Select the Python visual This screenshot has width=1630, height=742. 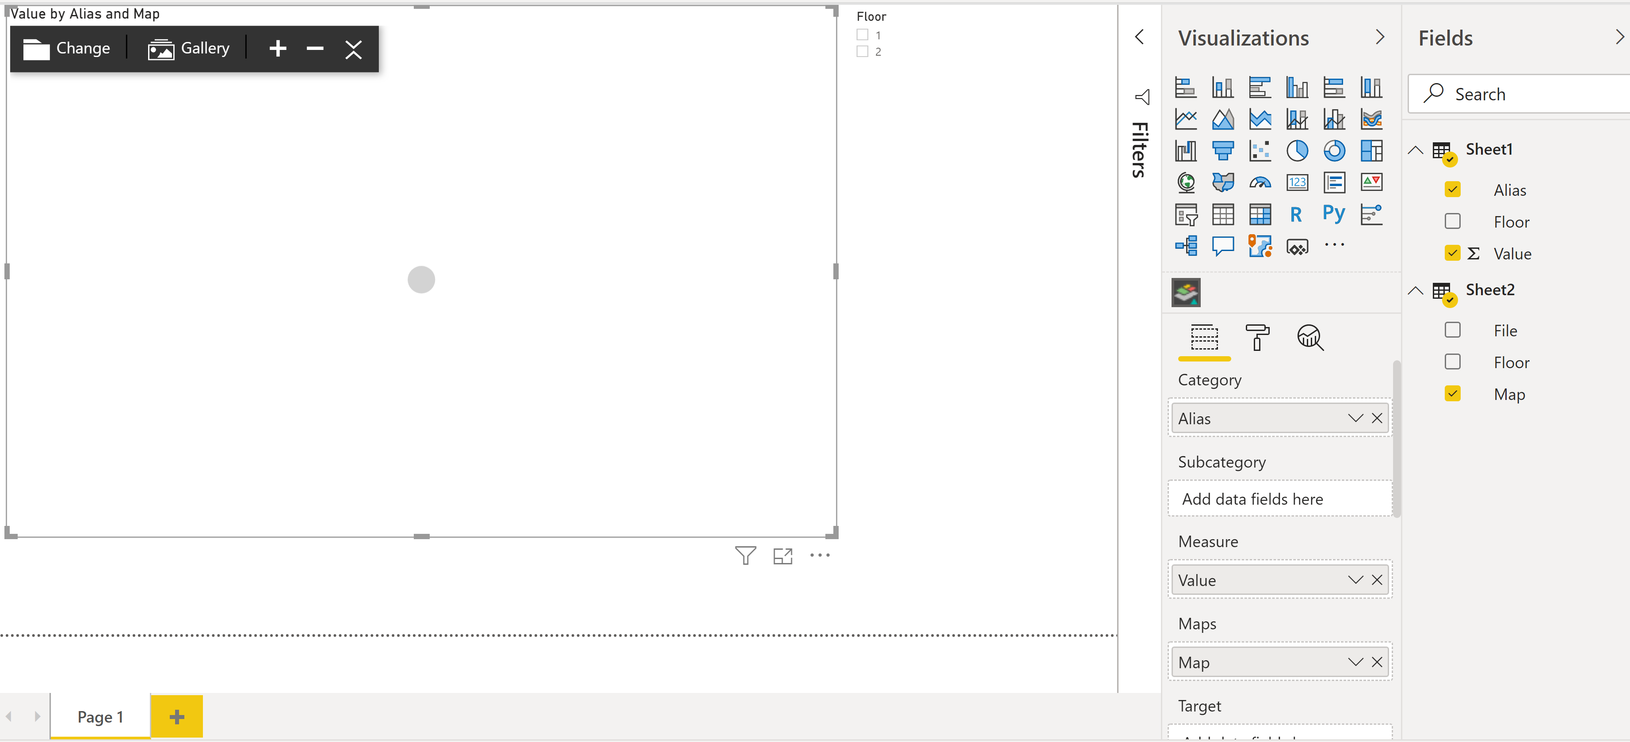click(1334, 214)
